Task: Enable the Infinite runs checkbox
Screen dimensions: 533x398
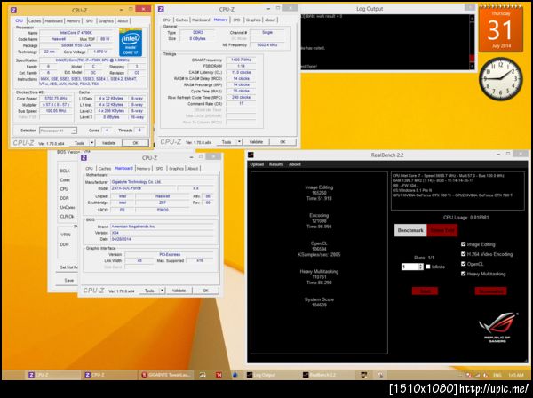Action: tap(428, 267)
